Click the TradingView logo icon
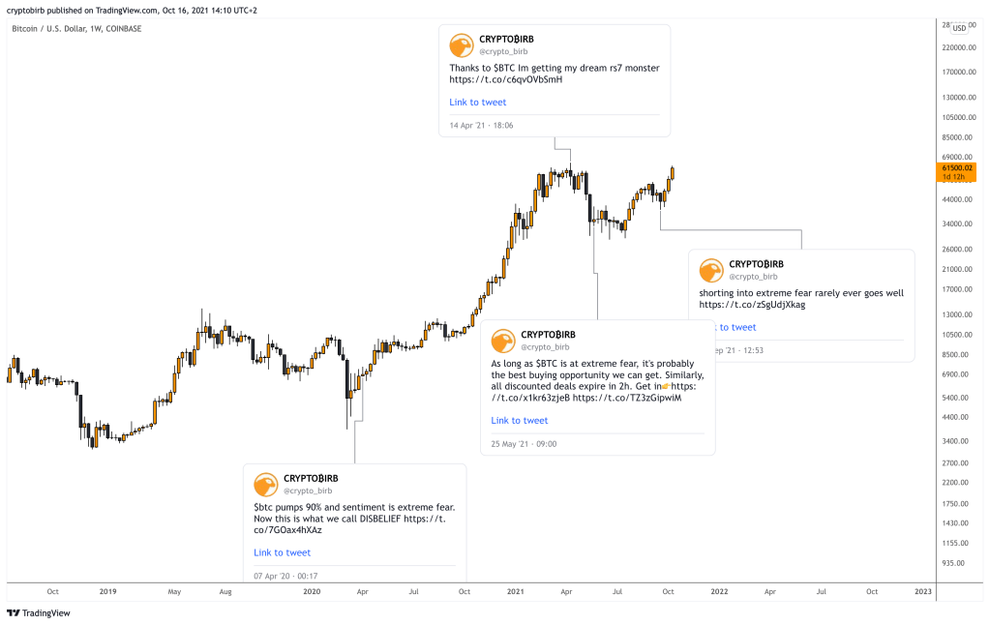 13,612
